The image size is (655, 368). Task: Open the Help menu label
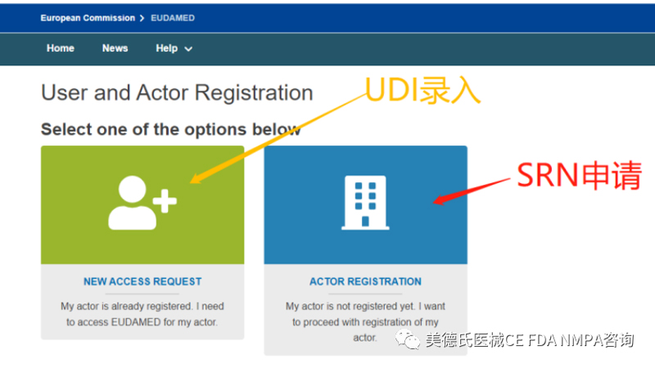166,48
